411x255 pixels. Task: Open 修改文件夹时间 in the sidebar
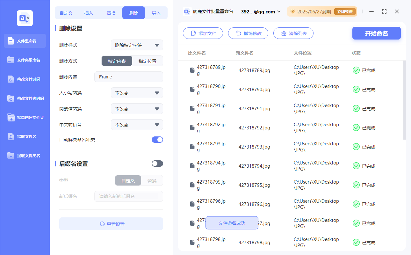(x=25, y=98)
